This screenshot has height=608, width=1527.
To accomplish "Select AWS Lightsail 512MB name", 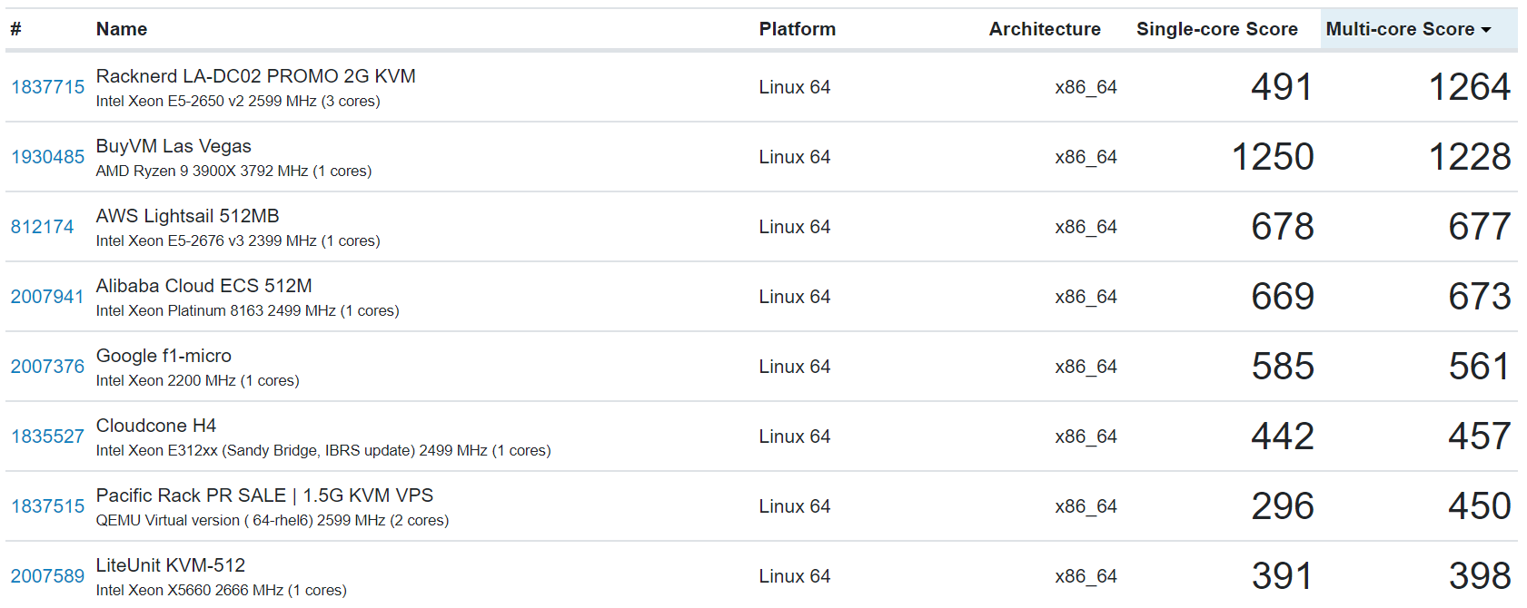I will (x=188, y=216).
